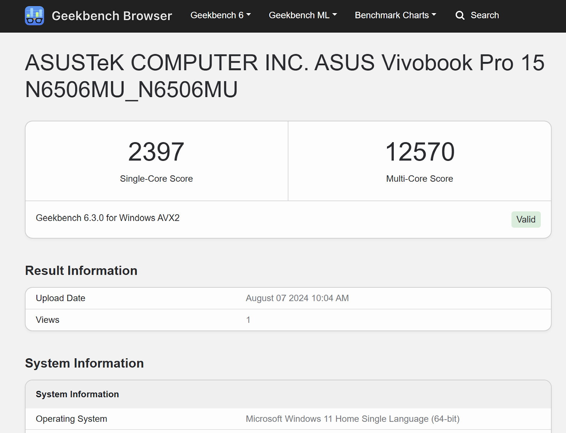Open the Benchmark Charts dropdown
This screenshot has width=566, height=433.
(x=395, y=15)
